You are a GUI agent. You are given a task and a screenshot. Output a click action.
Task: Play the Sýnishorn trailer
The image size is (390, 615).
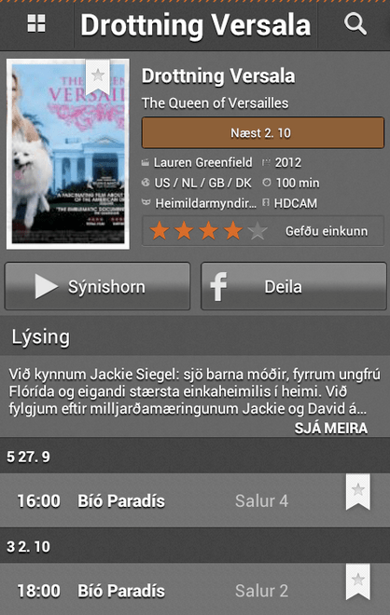coord(97,286)
